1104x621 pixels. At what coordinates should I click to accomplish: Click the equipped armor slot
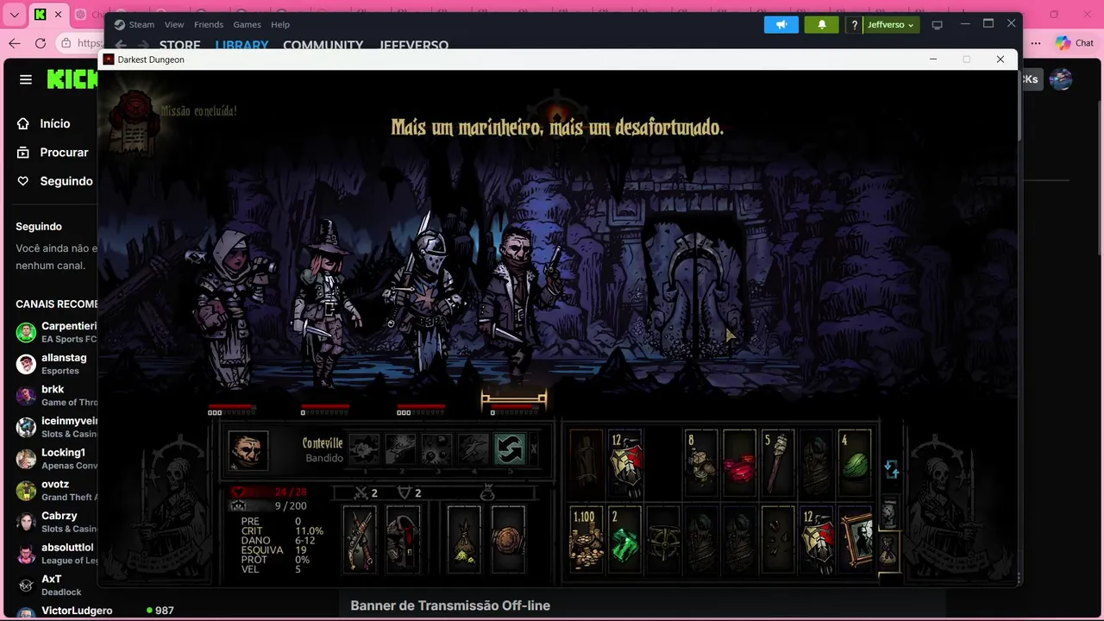click(403, 538)
